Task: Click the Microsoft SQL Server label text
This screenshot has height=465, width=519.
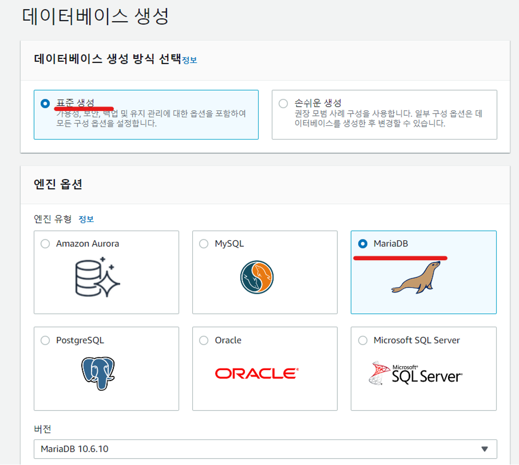Action: 417,340
